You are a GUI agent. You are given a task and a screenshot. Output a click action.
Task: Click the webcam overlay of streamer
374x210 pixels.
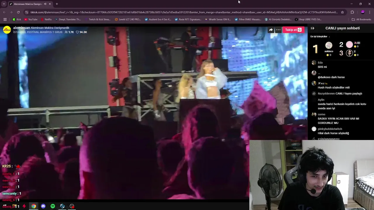click(311, 175)
